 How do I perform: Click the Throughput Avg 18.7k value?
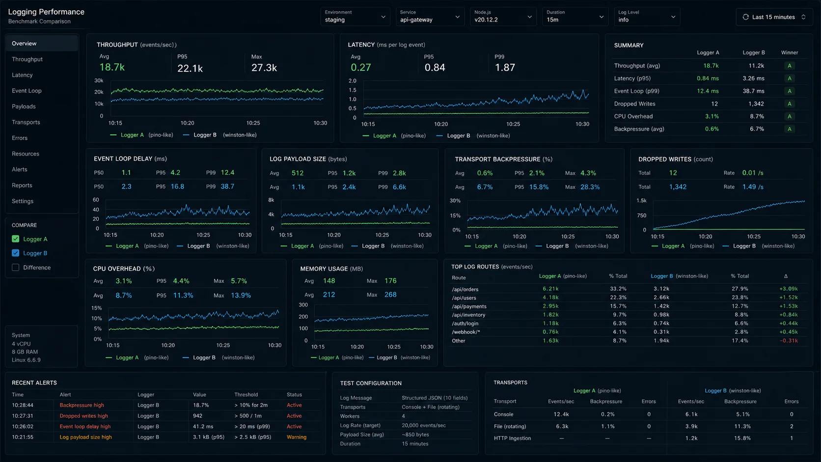(112, 67)
